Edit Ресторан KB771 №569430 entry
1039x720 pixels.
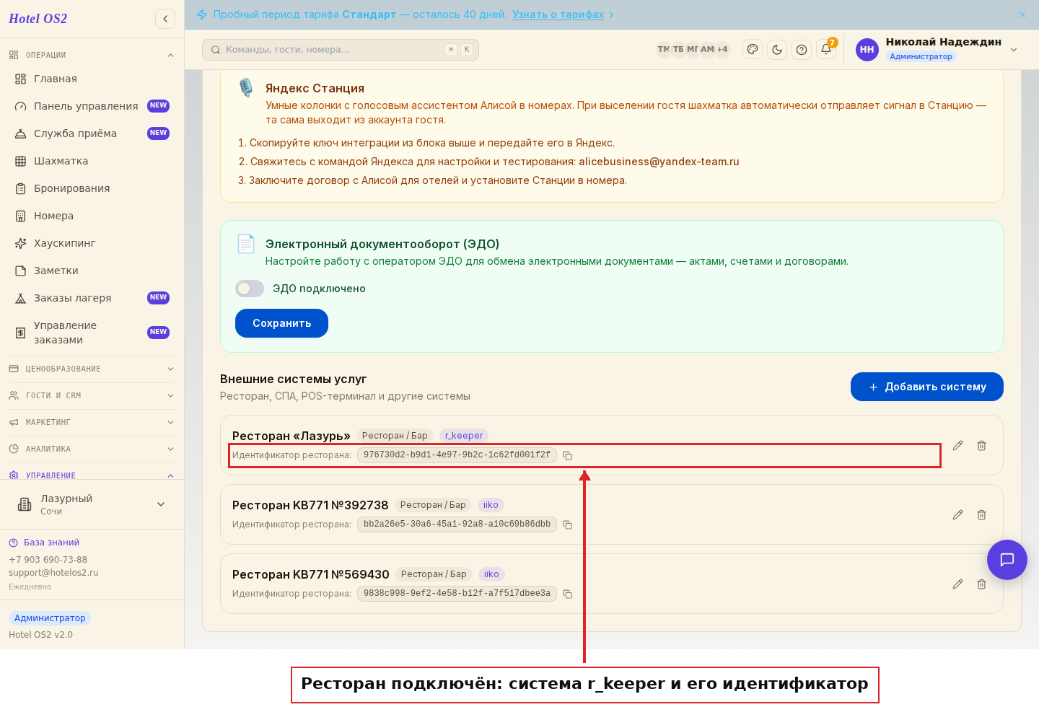(x=957, y=584)
